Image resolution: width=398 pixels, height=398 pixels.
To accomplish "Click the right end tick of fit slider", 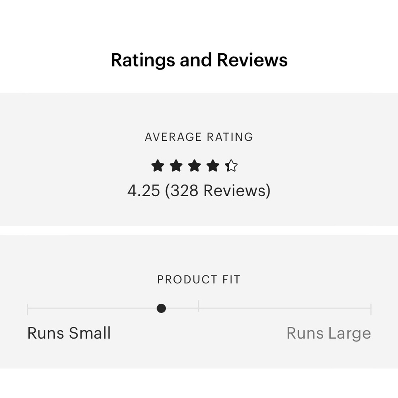I will click(371, 309).
